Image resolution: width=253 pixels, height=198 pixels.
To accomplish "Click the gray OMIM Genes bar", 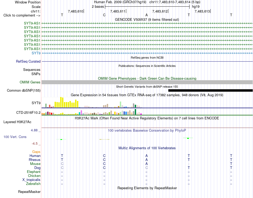I will point(147,82).
